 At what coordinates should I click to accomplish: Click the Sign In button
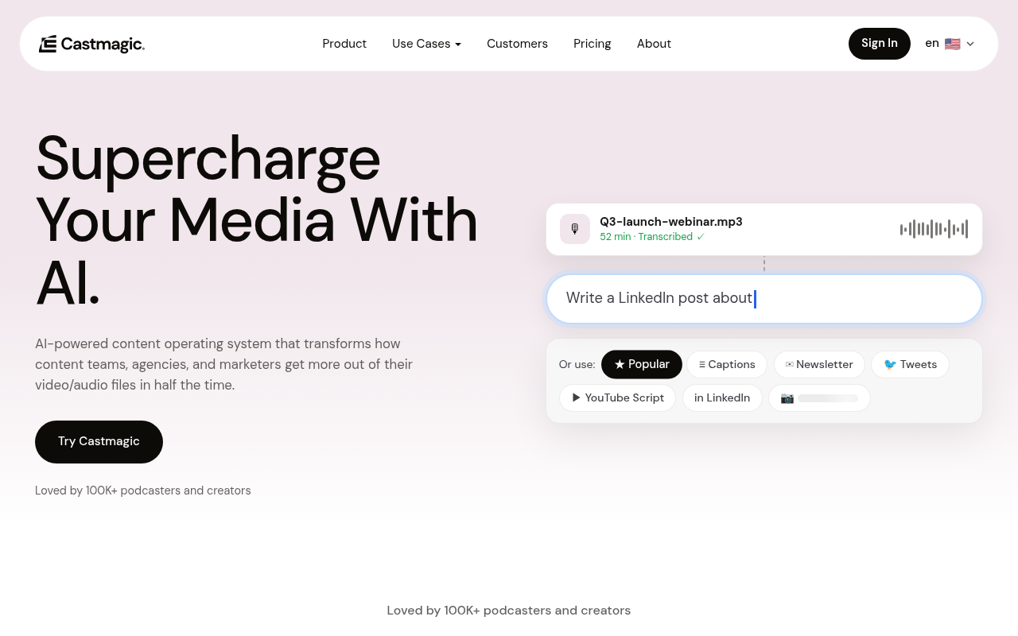click(x=880, y=44)
